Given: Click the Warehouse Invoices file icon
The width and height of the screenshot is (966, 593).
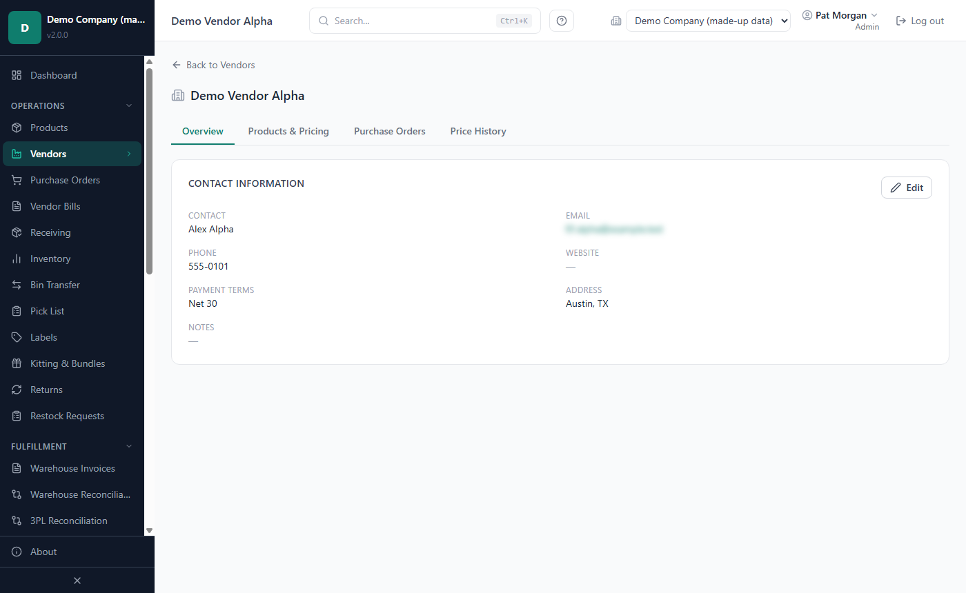Looking at the screenshot, I should point(17,468).
